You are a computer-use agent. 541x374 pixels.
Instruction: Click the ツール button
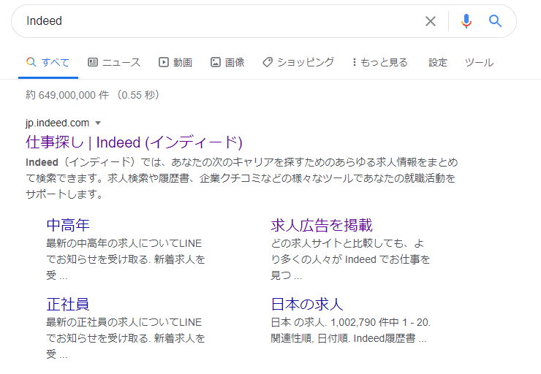(479, 62)
